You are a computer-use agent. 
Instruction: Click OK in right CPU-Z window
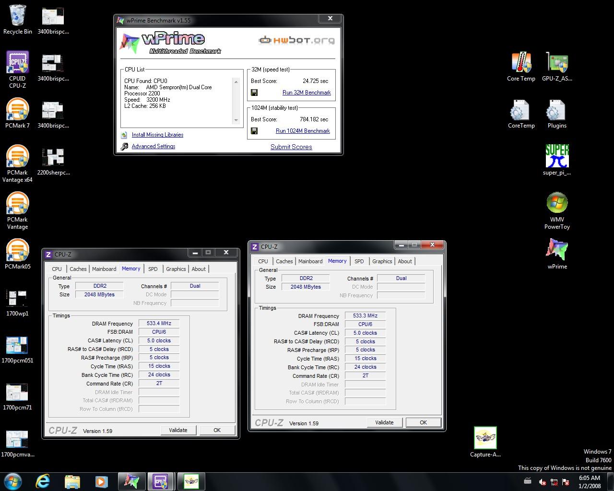coord(423,422)
